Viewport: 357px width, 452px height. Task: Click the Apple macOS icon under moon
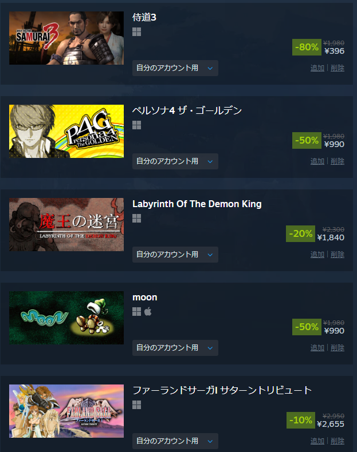(148, 312)
